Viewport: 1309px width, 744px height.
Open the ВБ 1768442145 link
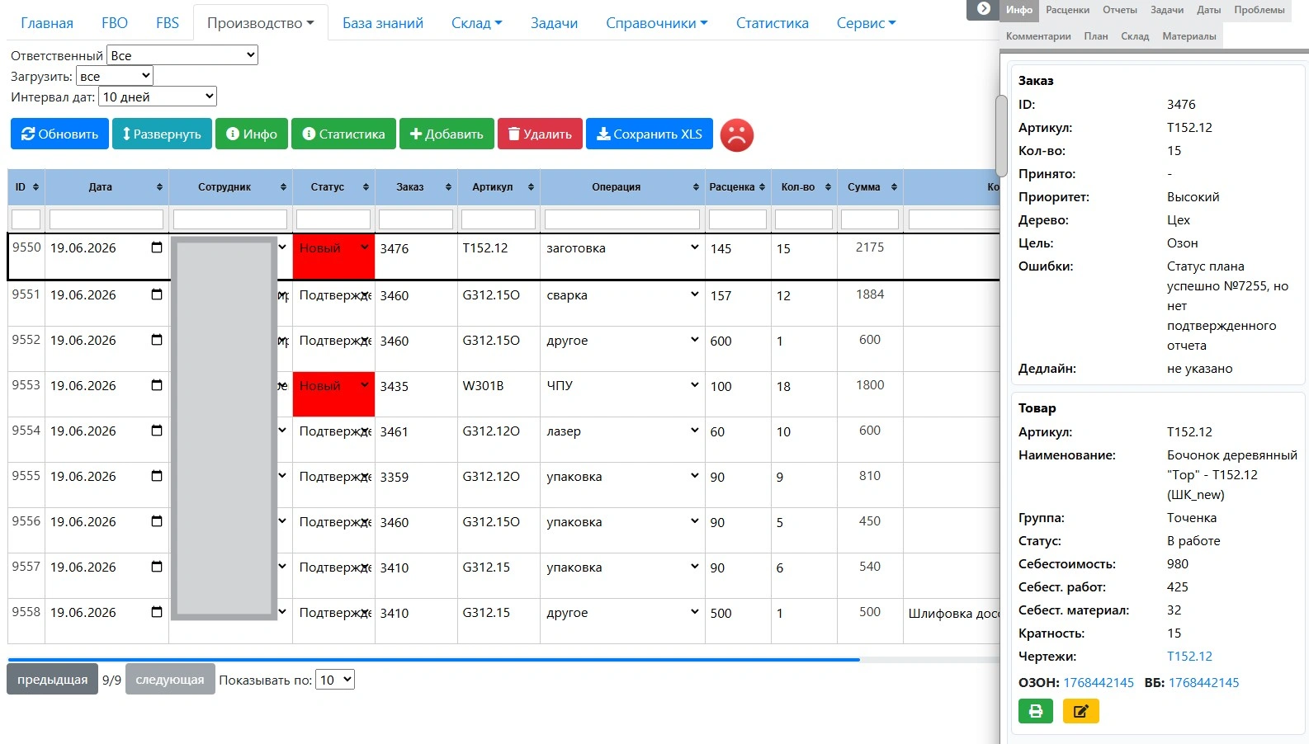1203,683
